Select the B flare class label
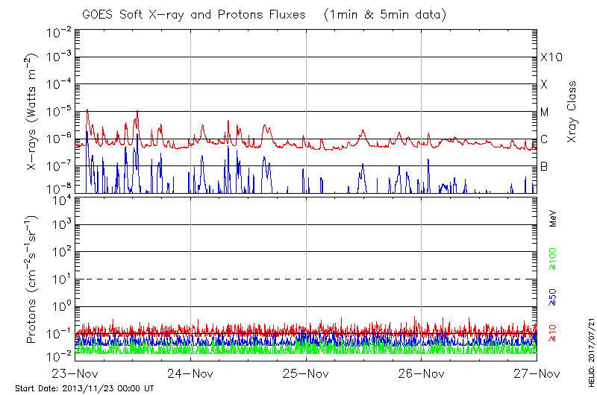The image size is (597, 395). click(544, 166)
